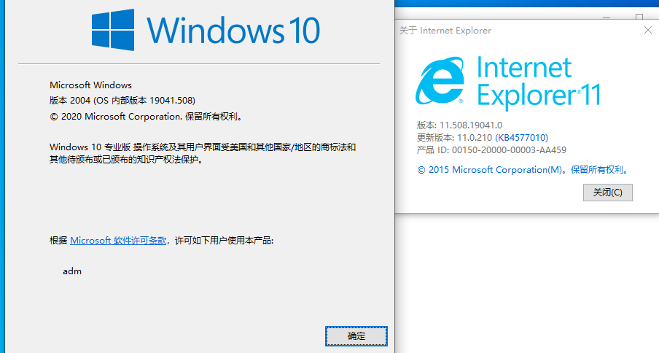
Task: Click the '版本 2004' OS build line
Action: [x=122, y=101]
